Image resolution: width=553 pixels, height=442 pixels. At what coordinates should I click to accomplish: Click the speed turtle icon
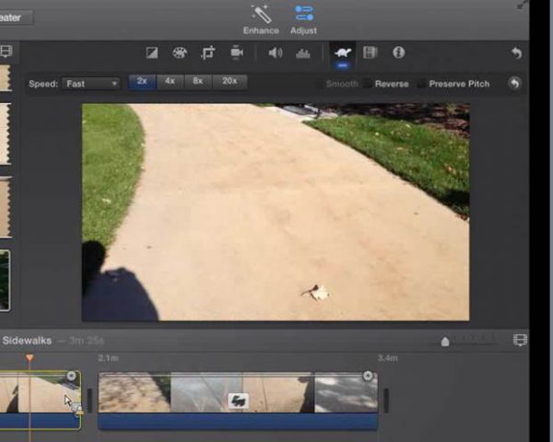(x=341, y=53)
